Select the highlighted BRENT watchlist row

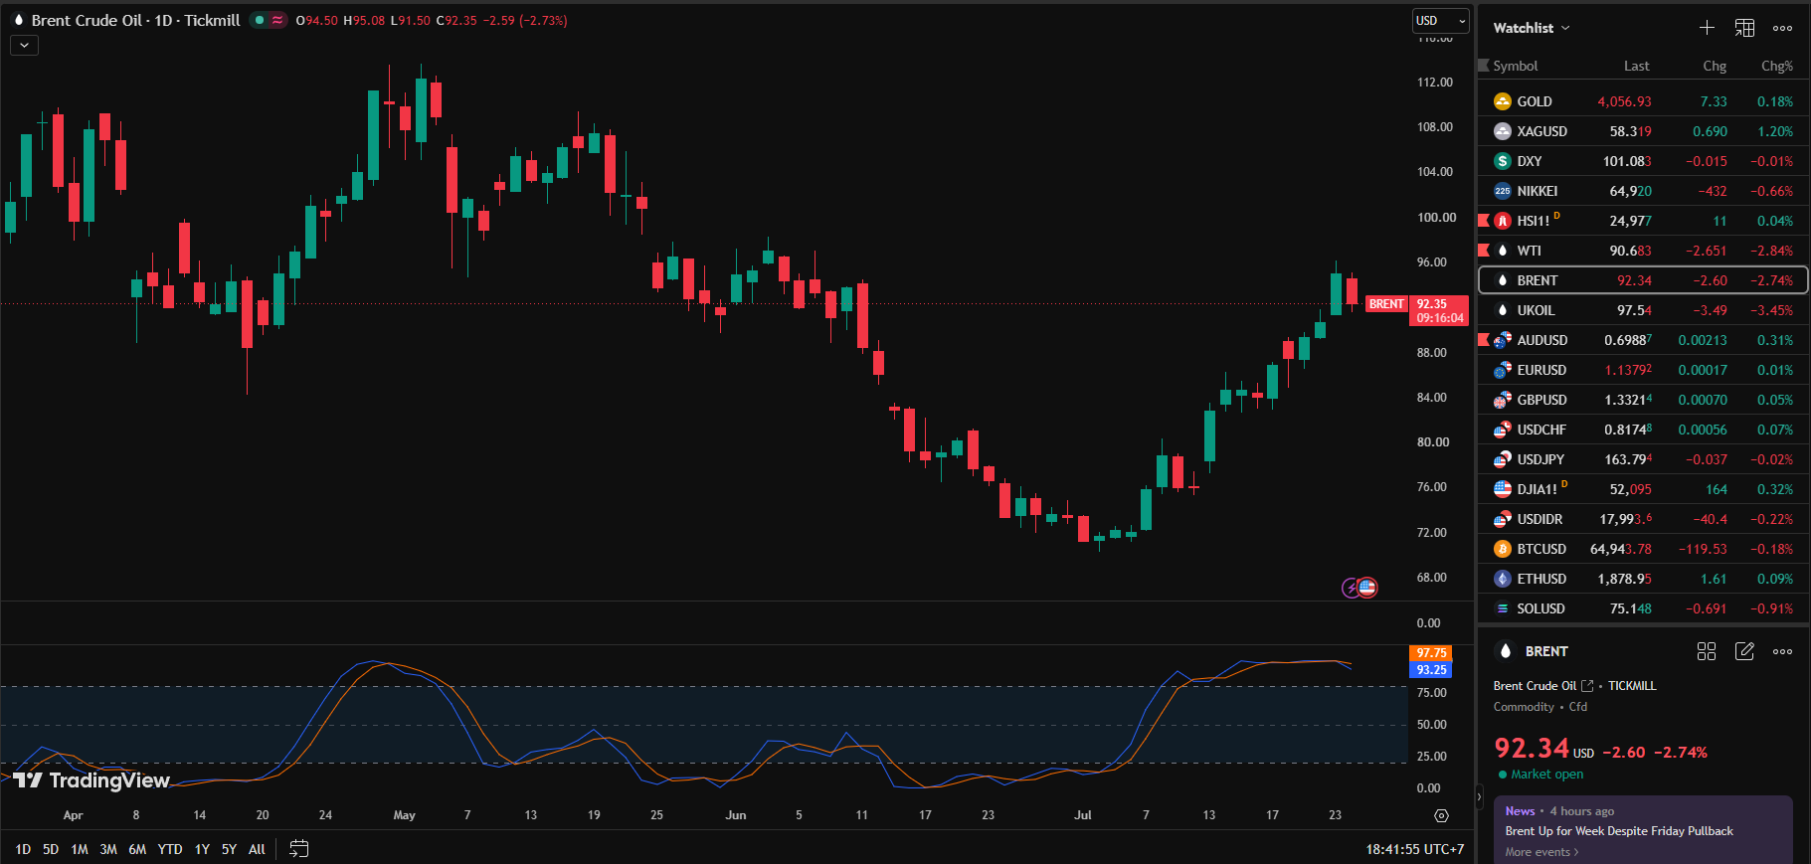pyautogui.click(x=1643, y=280)
